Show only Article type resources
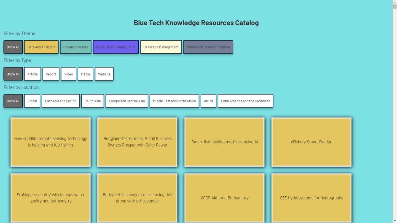The image size is (397, 223). [33, 74]
